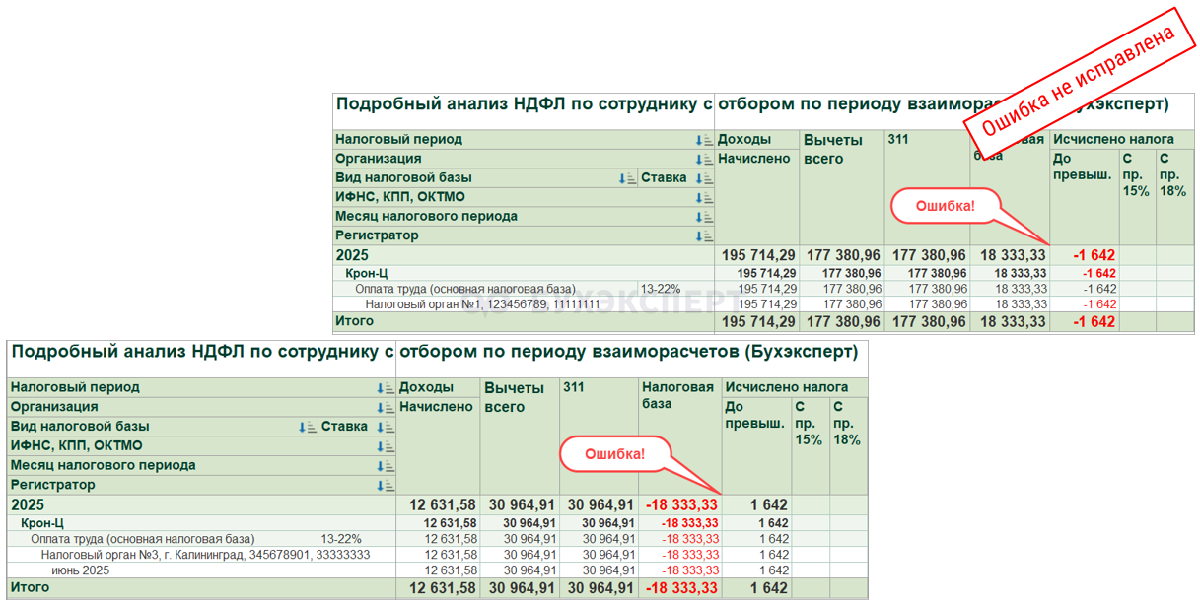This screenshot has width=1200, height=604.
Task: Click sort icon for Налоговый период, lower report
Action: (386, 388)
